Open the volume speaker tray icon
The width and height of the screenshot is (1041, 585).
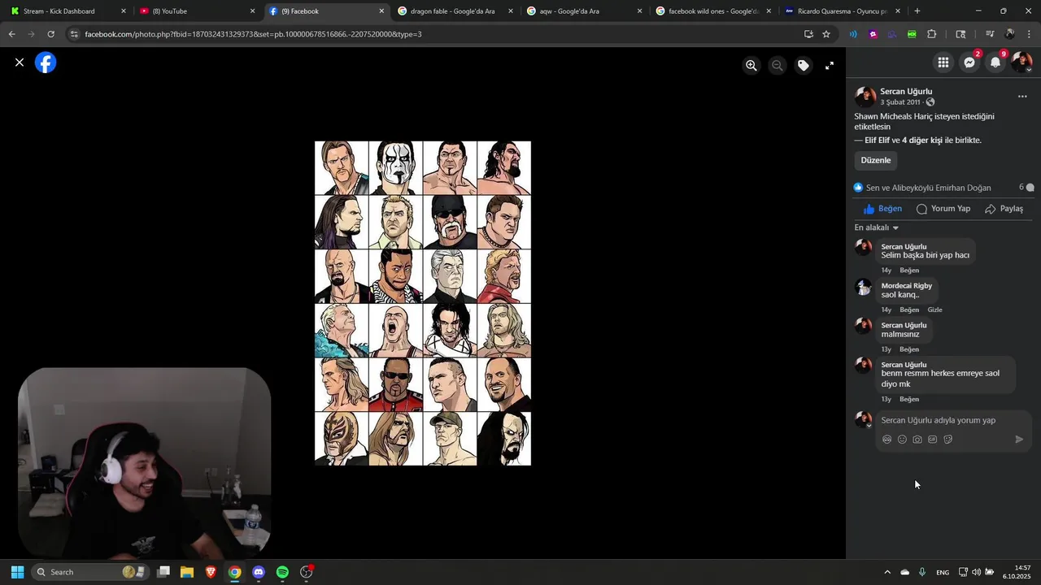click(x=976, y=572)
